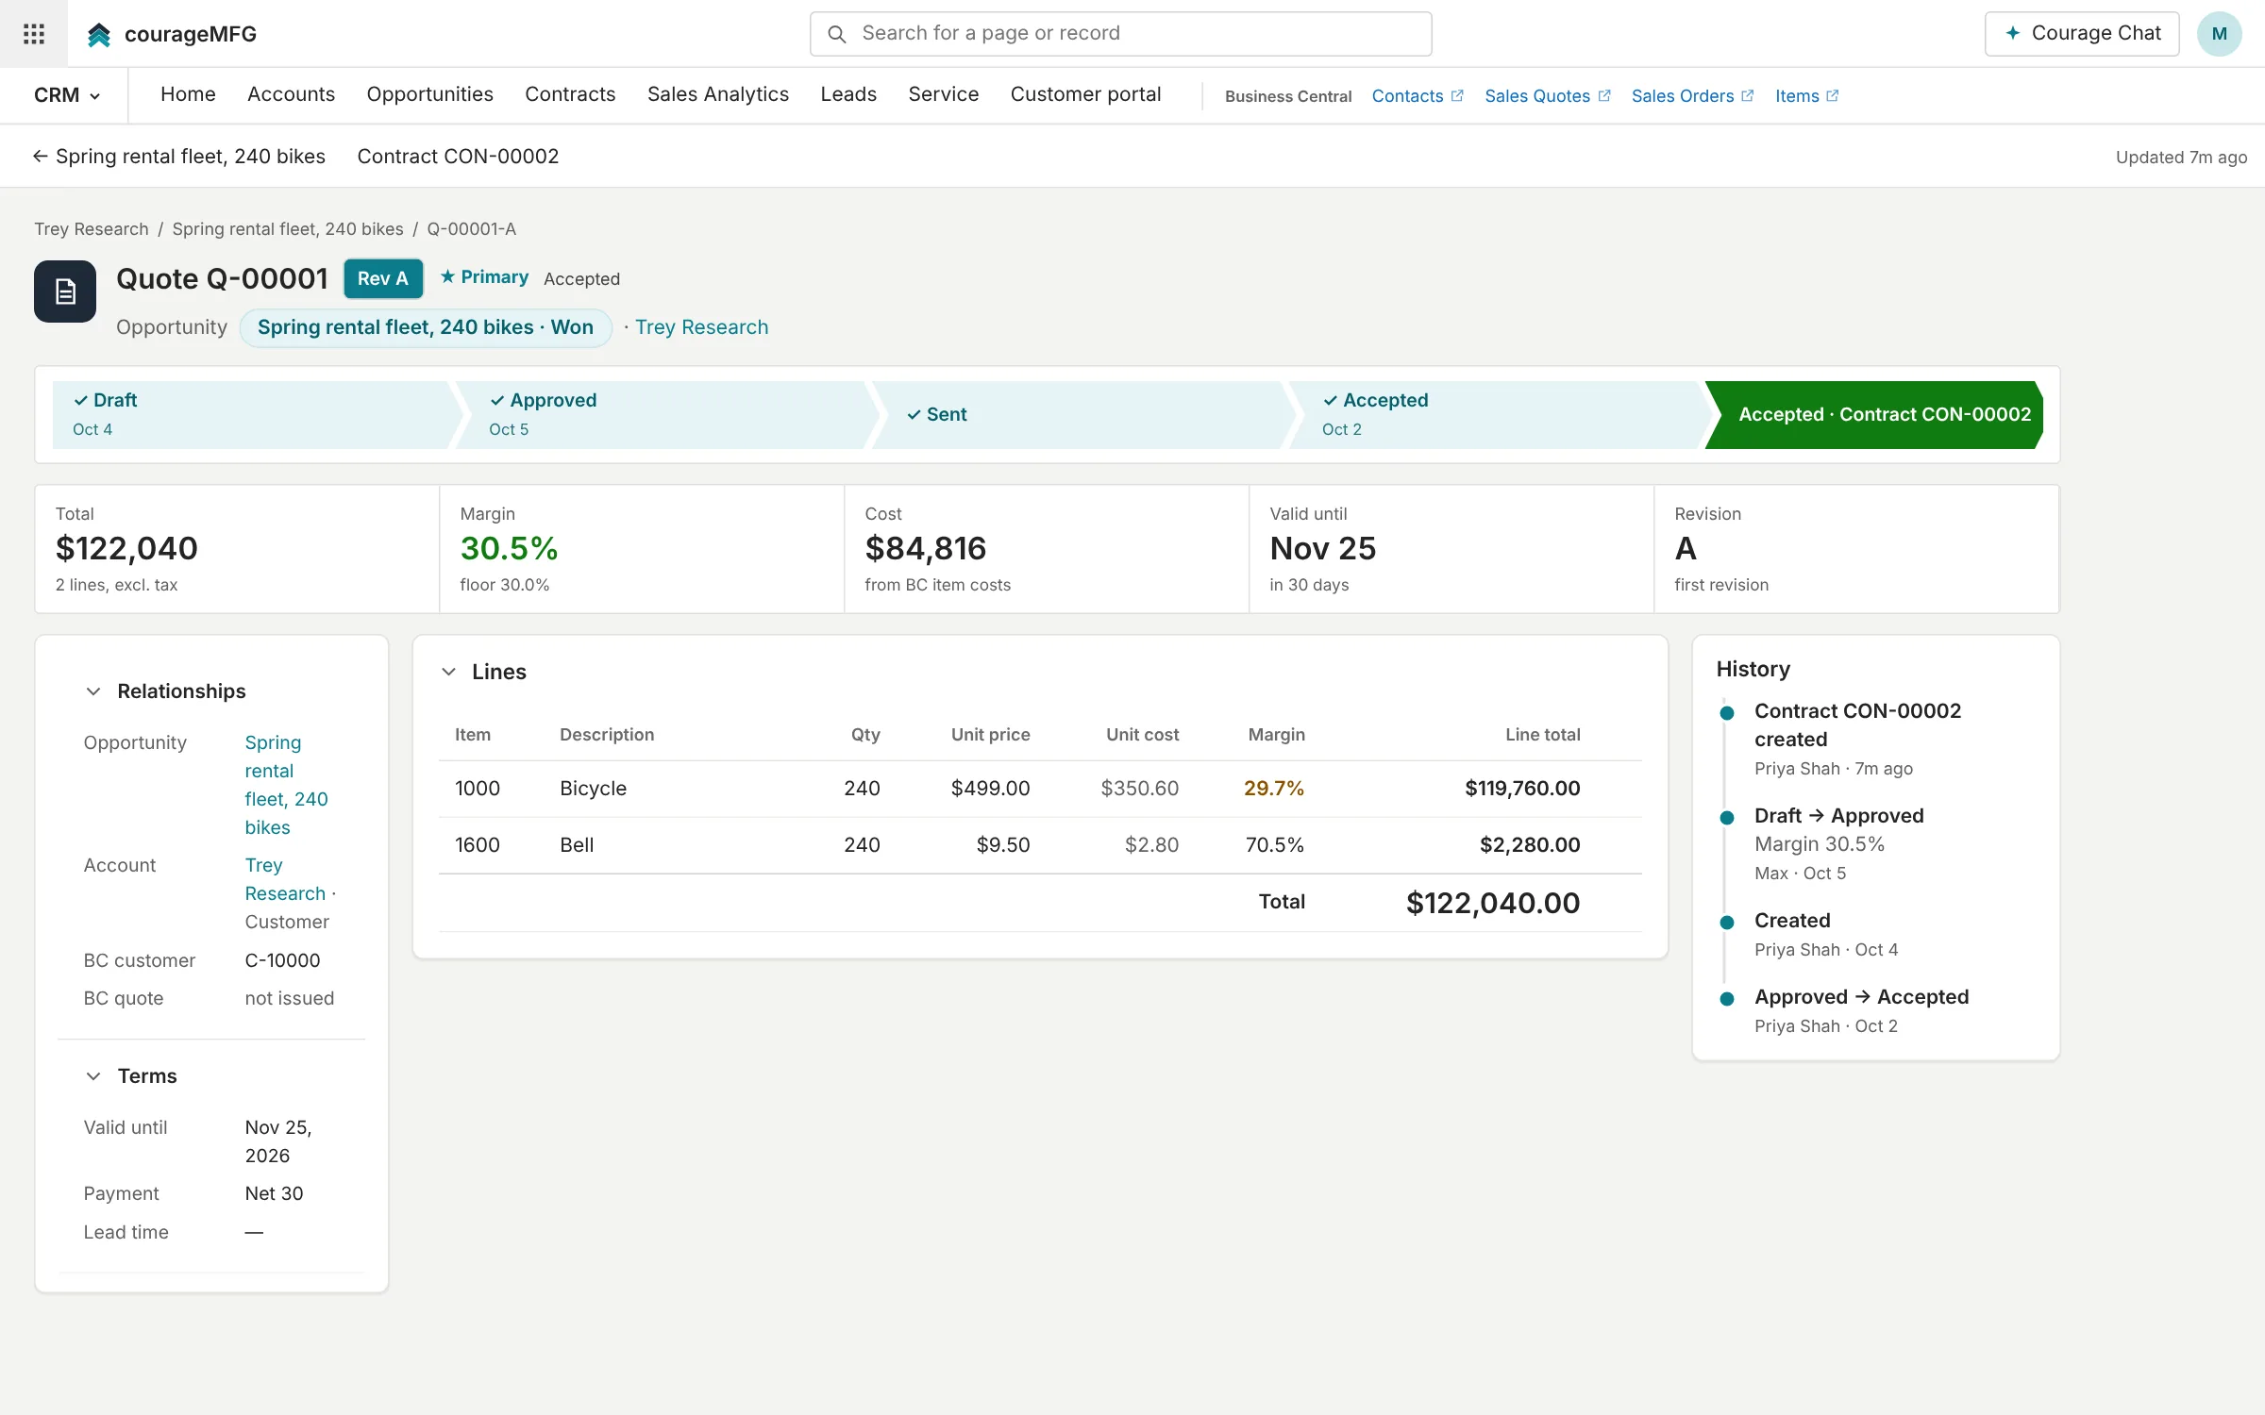2265x1415 pixels.
Task: Collapse the Lines section
Action: [449, 672]
